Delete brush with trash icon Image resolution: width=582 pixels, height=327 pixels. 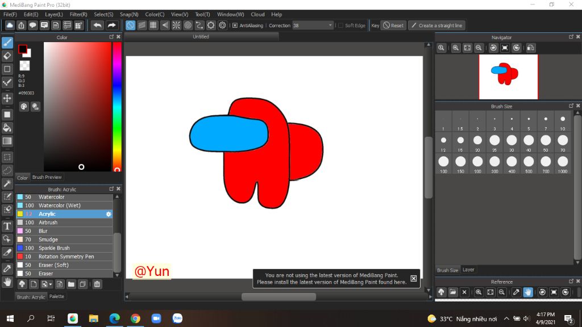[97, 284]
